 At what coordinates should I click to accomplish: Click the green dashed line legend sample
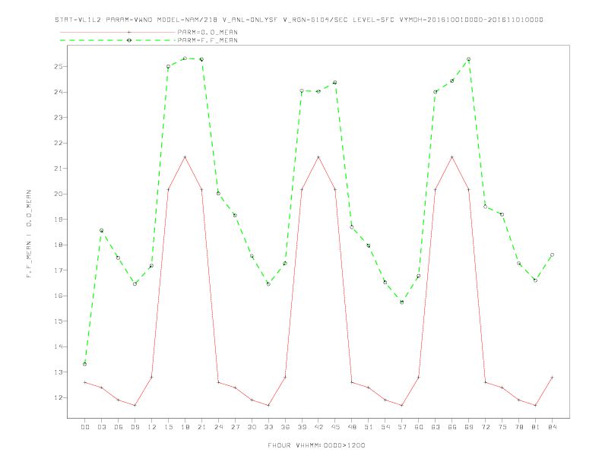point(118,40)
